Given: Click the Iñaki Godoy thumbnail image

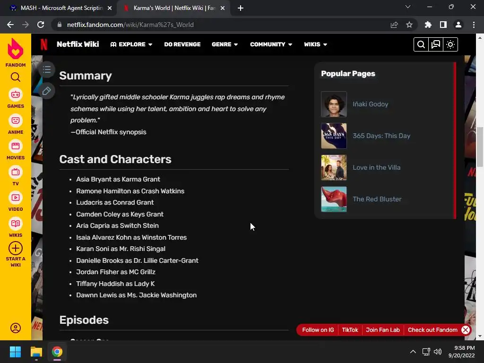Looking at the screenshot, I should coord(334,104).
